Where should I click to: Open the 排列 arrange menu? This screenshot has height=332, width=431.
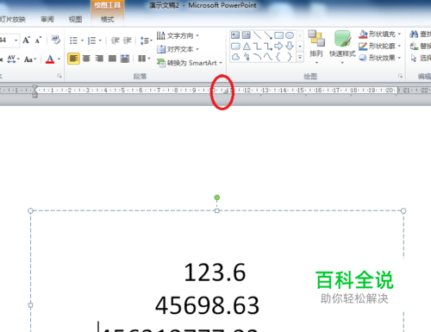pos(316,47)
